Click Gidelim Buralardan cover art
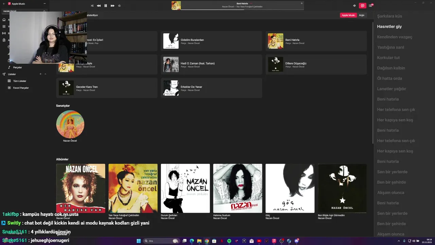Screen dimensions: 435x245 [x=171, y=41]
